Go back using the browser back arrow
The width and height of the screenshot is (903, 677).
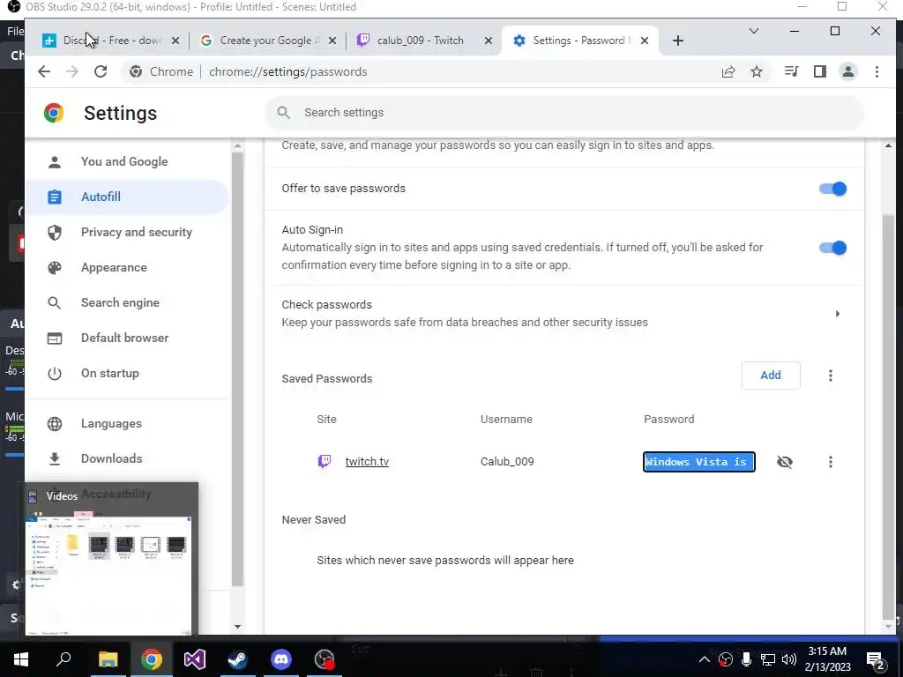(x=44, y=72)
